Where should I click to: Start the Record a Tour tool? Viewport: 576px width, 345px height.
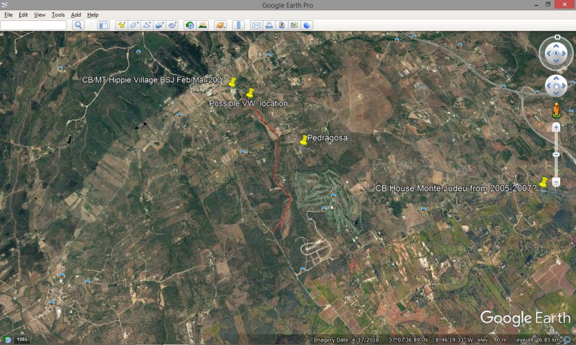(x=173, y=25)
